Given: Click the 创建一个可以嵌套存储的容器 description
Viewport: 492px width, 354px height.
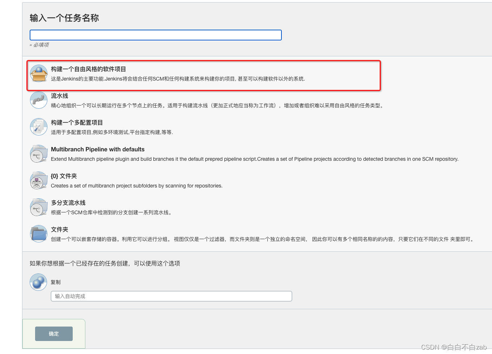Looking at the screenshot, I should pyautogui.click(x=263, y=239).
